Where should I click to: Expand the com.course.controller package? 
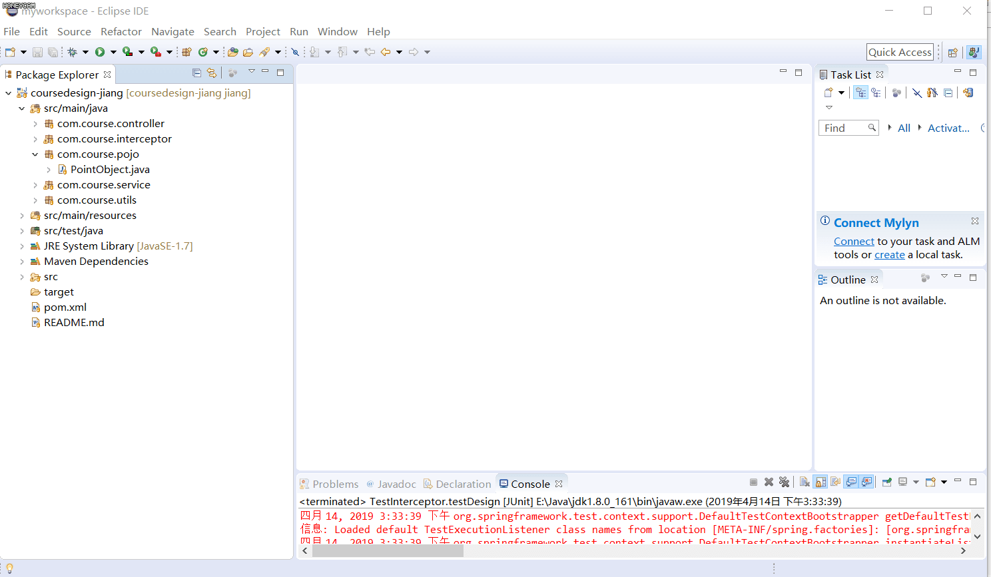point(35,124)
